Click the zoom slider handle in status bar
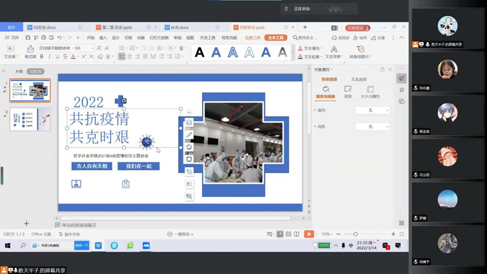 point(355,234)
